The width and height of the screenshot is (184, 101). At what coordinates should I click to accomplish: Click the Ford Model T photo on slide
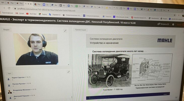pyautogui.click(x=109, y=71)
